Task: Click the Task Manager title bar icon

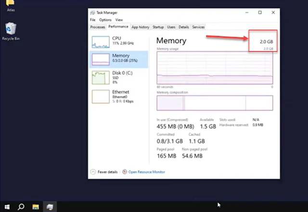Action: (92, 13)
